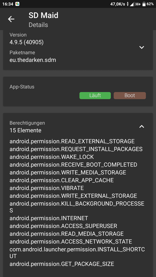156x277 pixels.
Task: Tap the back arrow icon
Action: pos(11,19)
